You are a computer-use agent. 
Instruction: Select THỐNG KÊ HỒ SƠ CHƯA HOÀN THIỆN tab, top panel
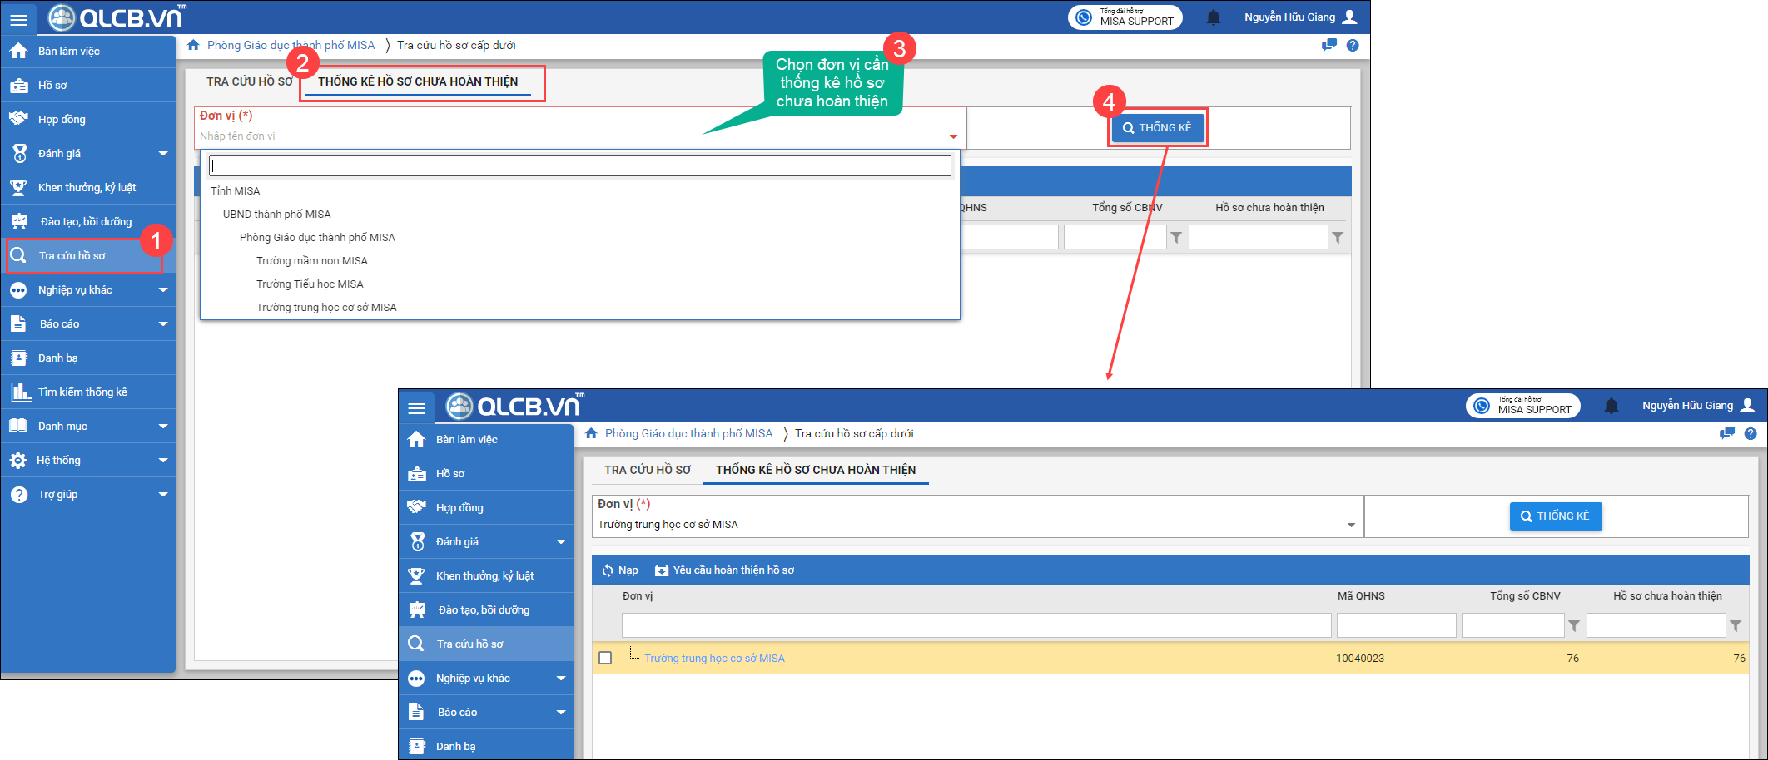point(418,81)
